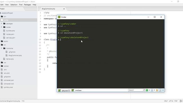Open composer.json file in tree

click(x=9, y=80)
